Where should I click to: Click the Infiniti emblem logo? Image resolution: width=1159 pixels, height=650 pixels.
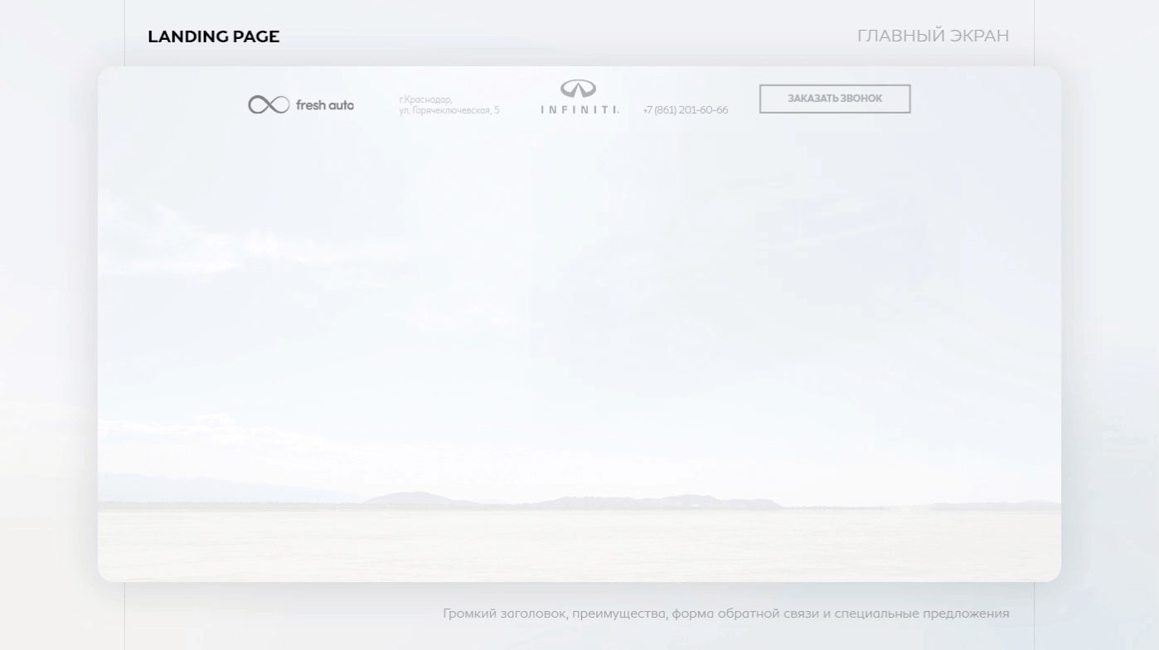[578, 89]
